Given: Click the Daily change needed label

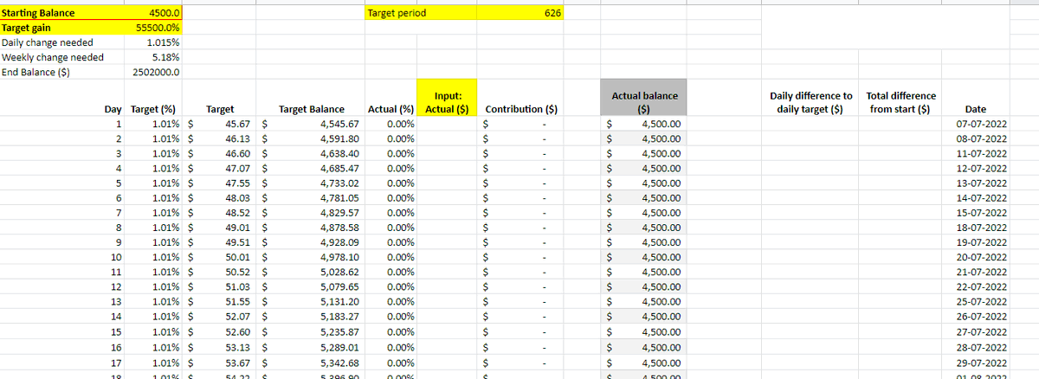Looking at the screenshot, I should [x=48, y=42].
